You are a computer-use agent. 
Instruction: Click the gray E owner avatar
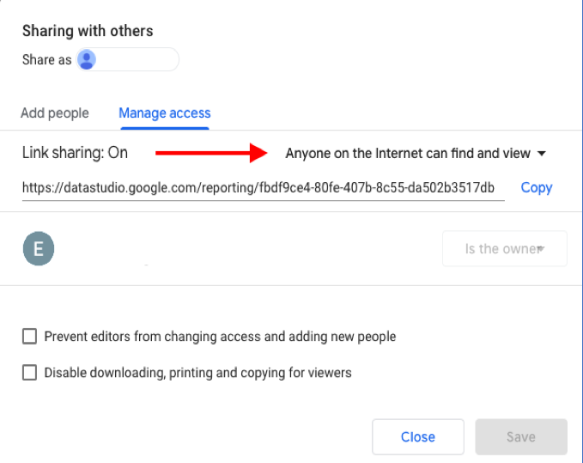coord(39,248)
